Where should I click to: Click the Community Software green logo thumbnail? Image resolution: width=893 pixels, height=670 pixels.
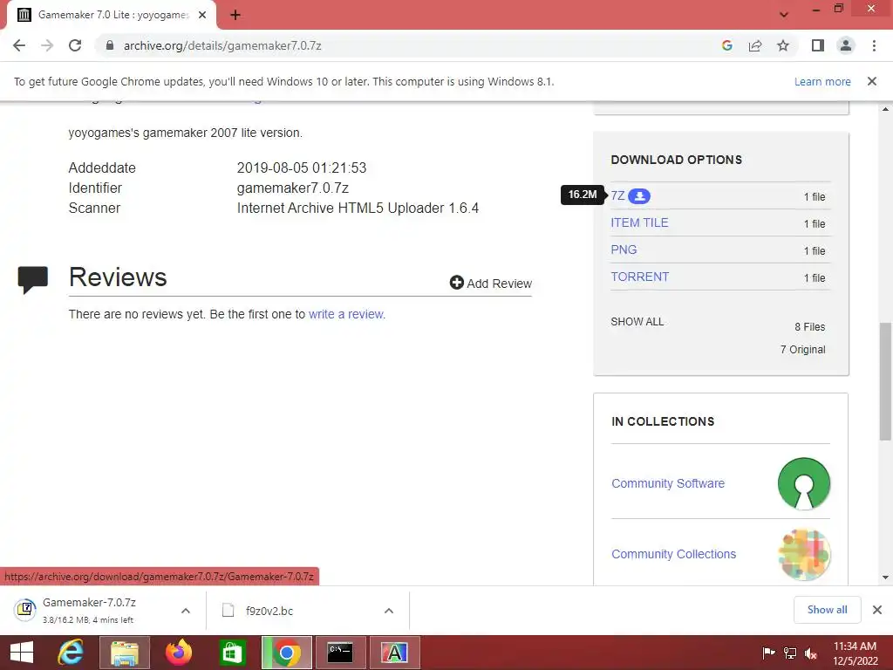(x=803, y=483)
